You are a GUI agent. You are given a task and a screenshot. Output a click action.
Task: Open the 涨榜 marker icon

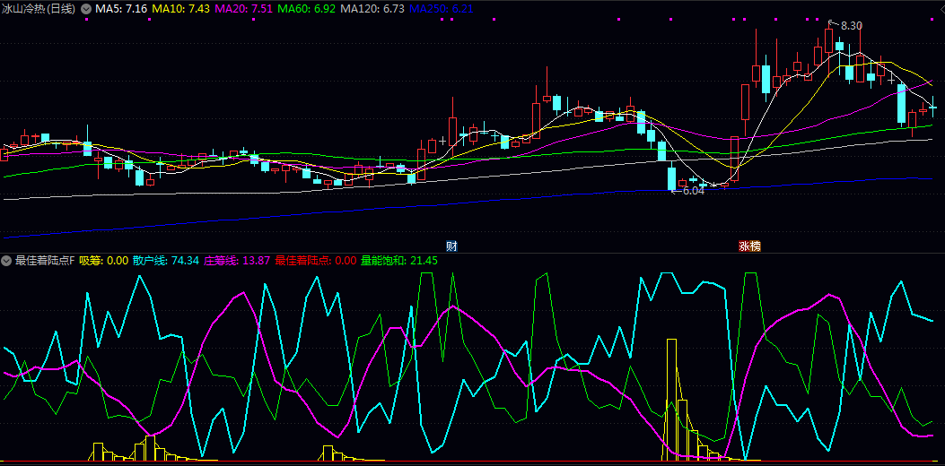coord(749,246)
